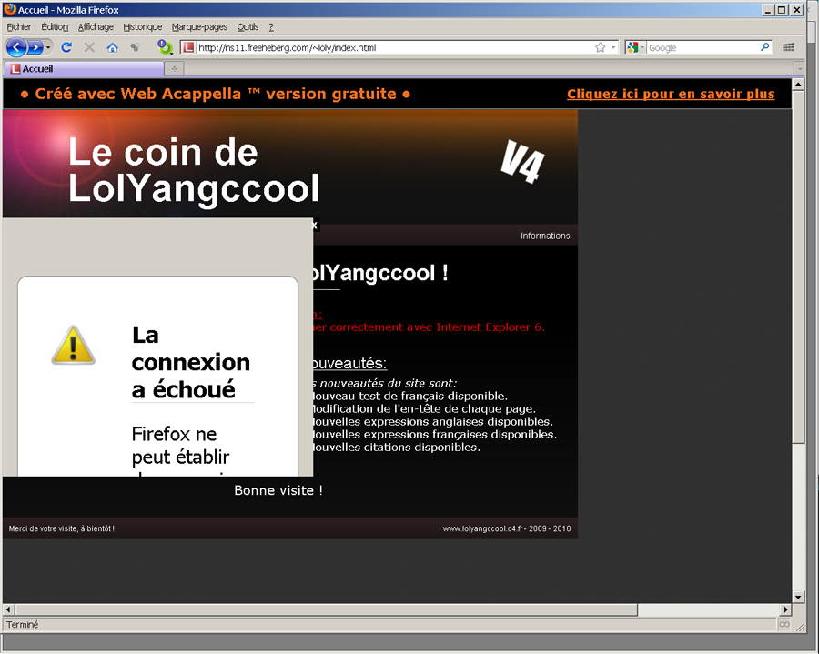Image resolution: width=819 pixels, height=654 pixels.
Task: Click the red Internet Explorer 6 warning text
Action: tap(429, 327)
